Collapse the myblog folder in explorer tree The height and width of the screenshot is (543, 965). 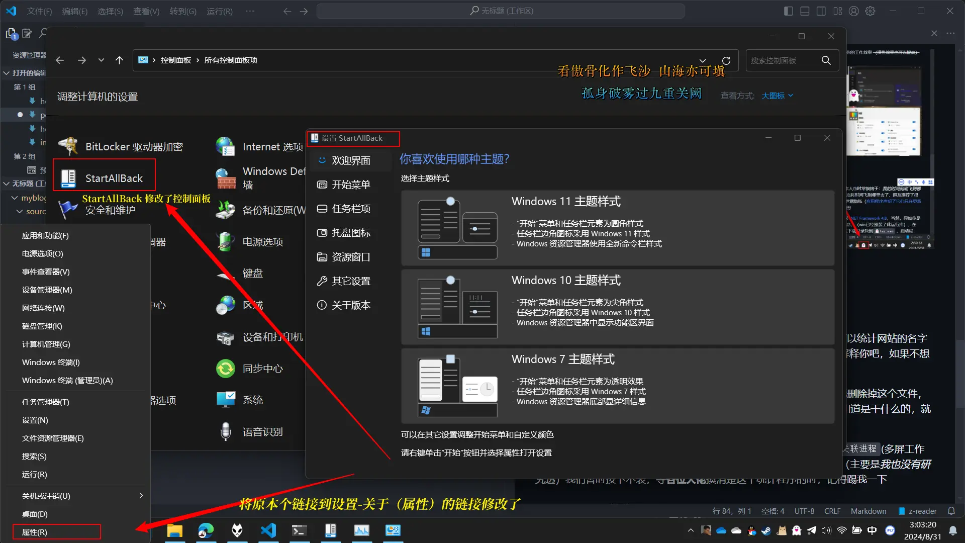(15, 198)
